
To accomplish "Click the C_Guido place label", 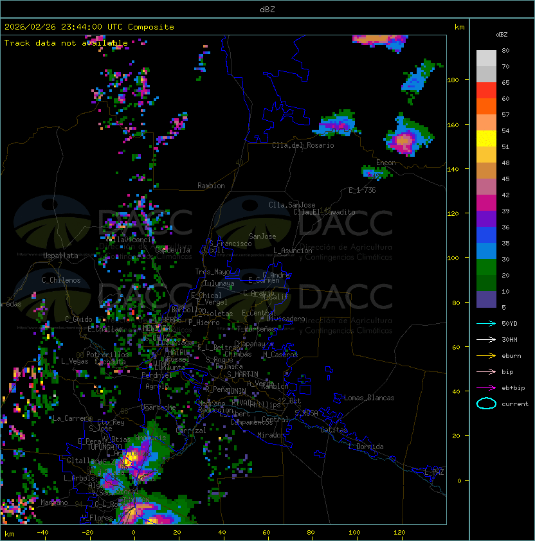I will click(78, 319).
